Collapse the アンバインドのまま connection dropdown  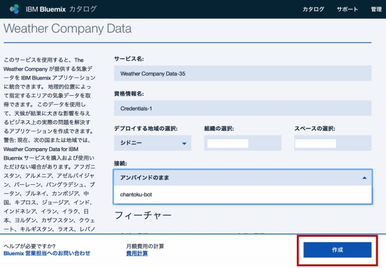(x=242, y=178)
